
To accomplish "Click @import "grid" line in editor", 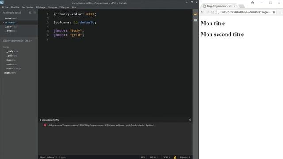I will [x=69, y=35].
